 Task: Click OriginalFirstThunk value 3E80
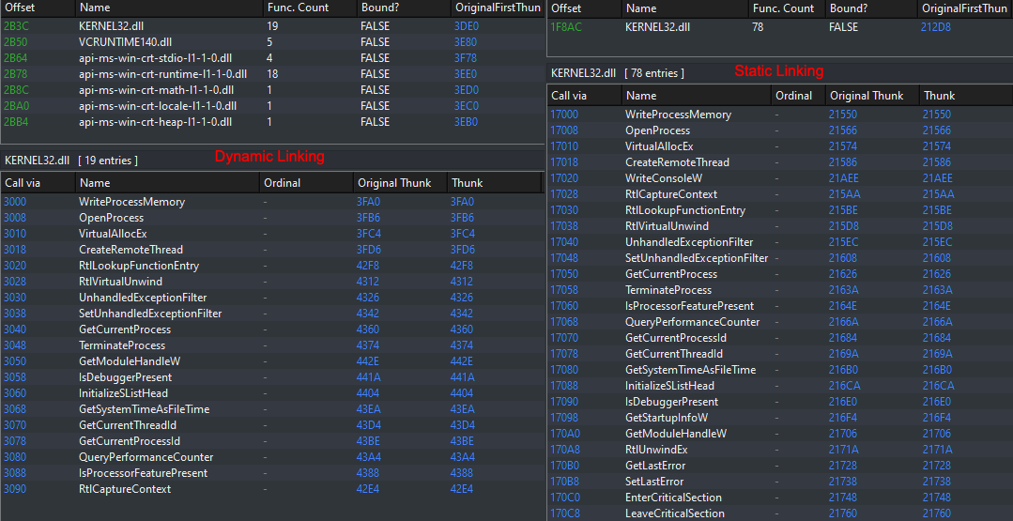click(467, 42)
